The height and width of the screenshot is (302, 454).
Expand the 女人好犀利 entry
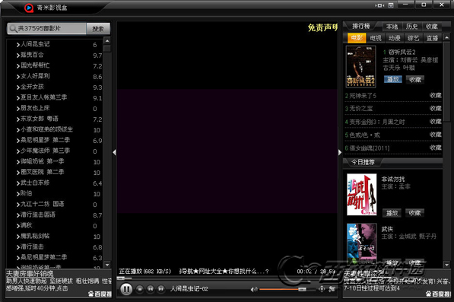[18, 77]
